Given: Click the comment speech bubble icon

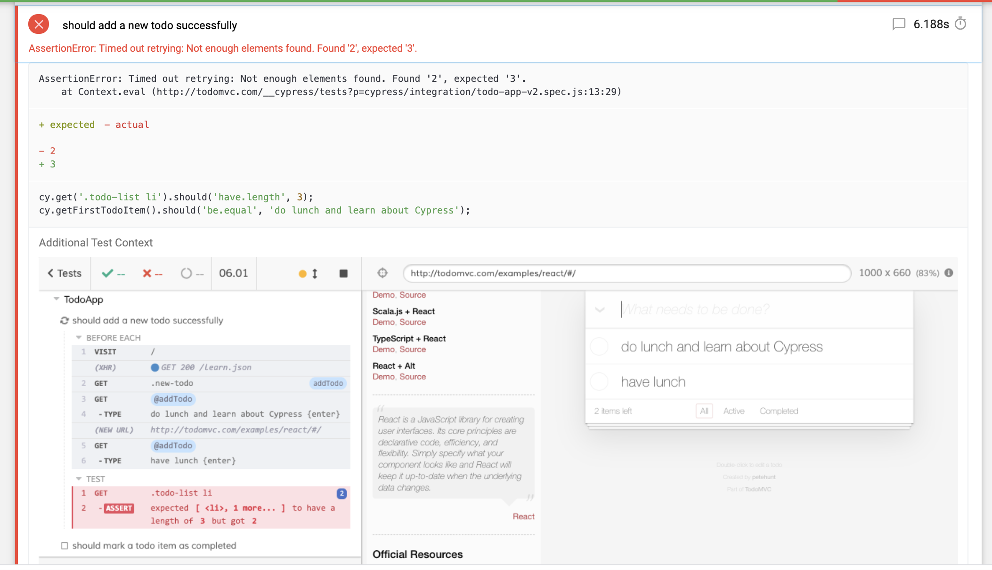Looking at the screenshot, I should tap(899, 24).
